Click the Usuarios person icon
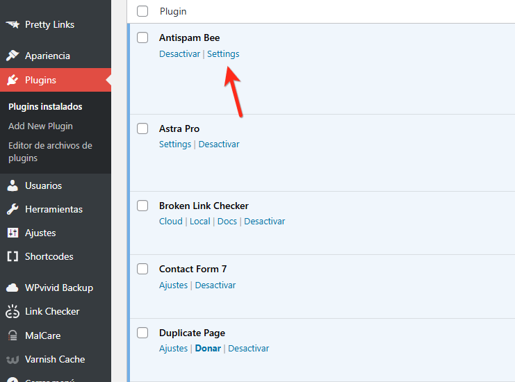The height and width of the screenshot is (382, 515). (x=13, y=185)
